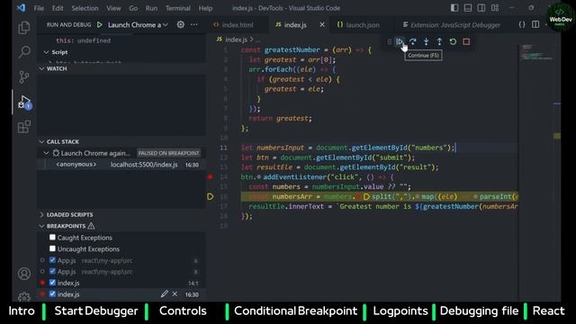The height and width of the screenshot is (324, 576).
Task: Uncheck the index.js 14:1 breakpoint
Action: point(52,283)
